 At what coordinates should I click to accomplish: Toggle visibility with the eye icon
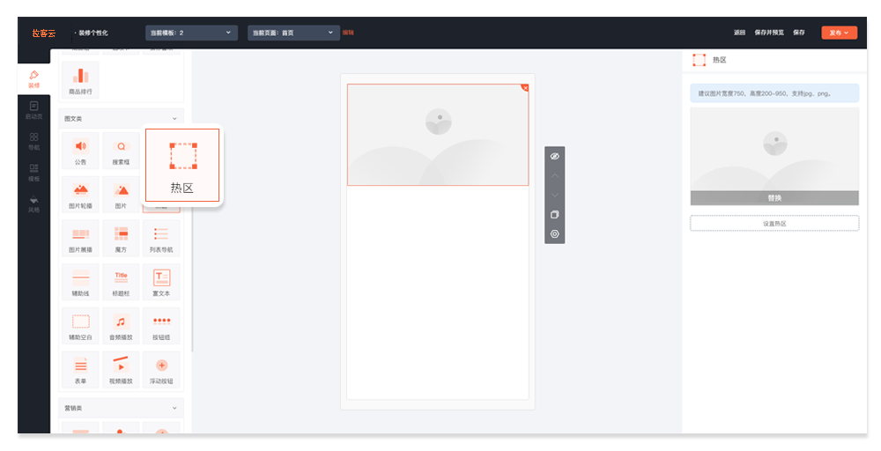554,156
